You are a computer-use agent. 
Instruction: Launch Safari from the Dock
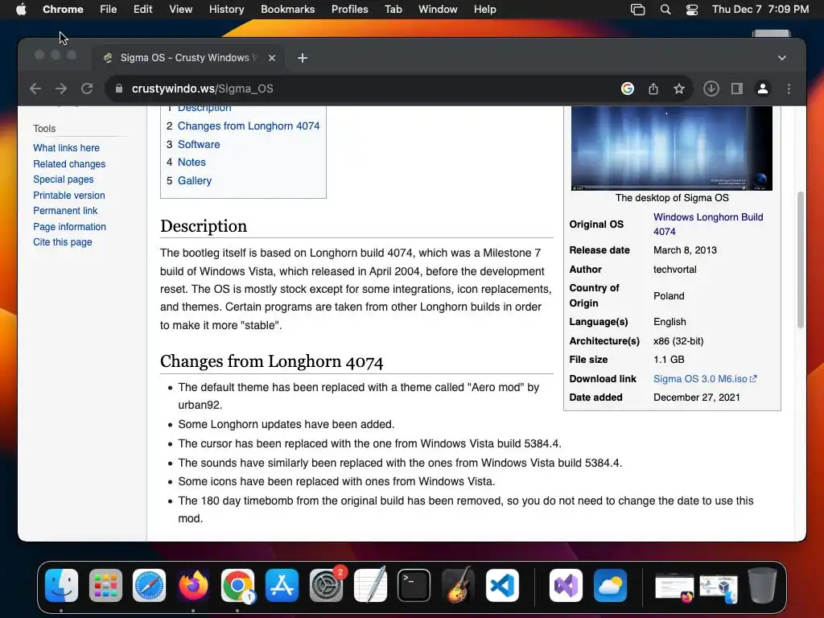coord(149,586)
